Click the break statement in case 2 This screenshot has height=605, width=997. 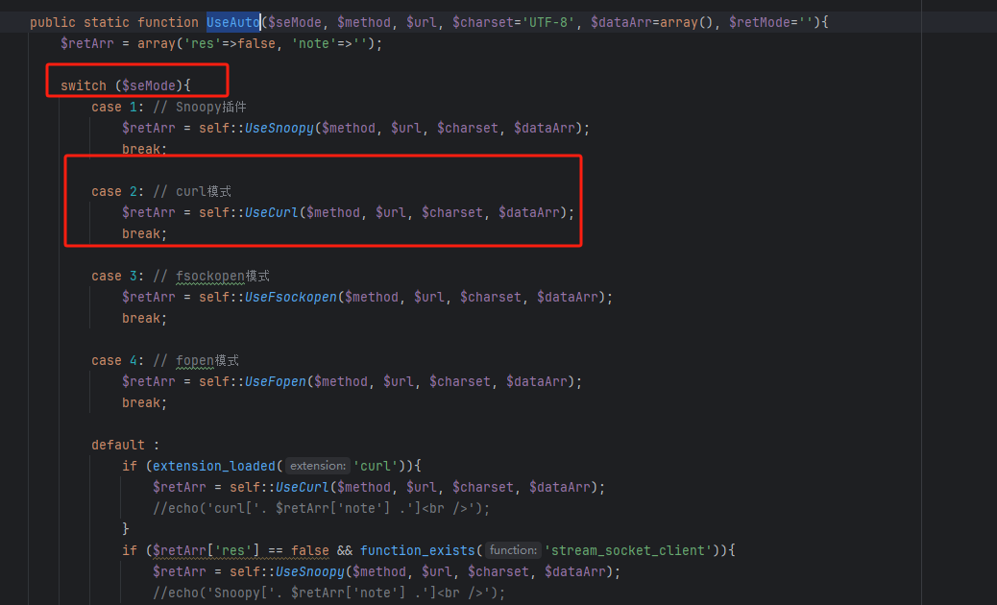144,233
